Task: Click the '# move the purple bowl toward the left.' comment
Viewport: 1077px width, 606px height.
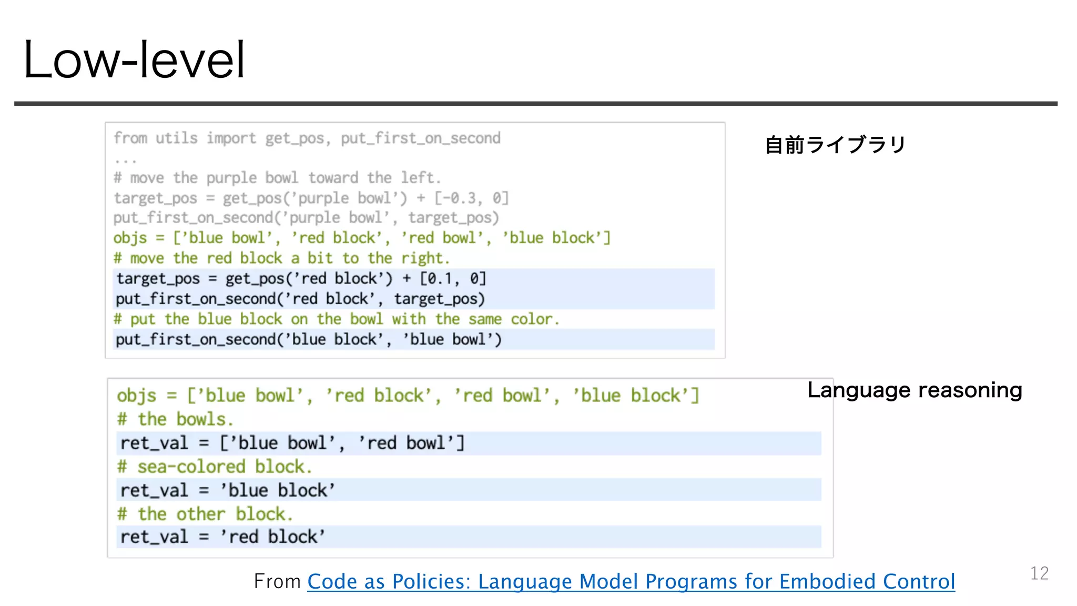Action: pyautogui.click(x=277, y=178)
